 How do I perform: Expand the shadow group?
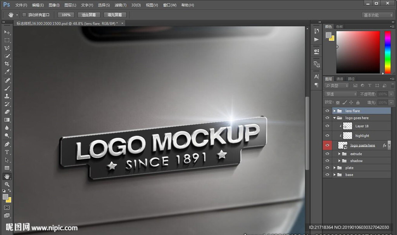point(339,161)
